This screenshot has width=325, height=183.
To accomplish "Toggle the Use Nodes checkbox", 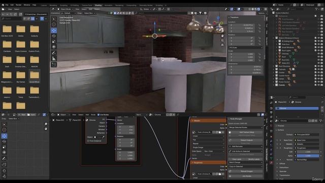I will click(99, 115).
